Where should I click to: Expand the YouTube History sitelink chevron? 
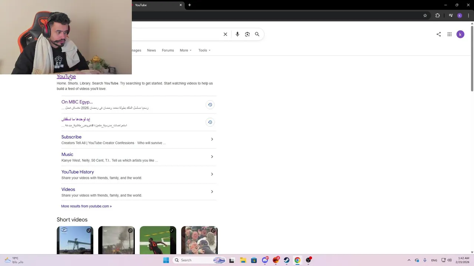(212, 174)
